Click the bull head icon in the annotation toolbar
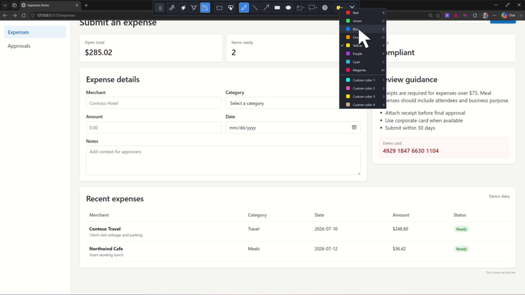Screen dimensions: 525x295 pos(194,8)
